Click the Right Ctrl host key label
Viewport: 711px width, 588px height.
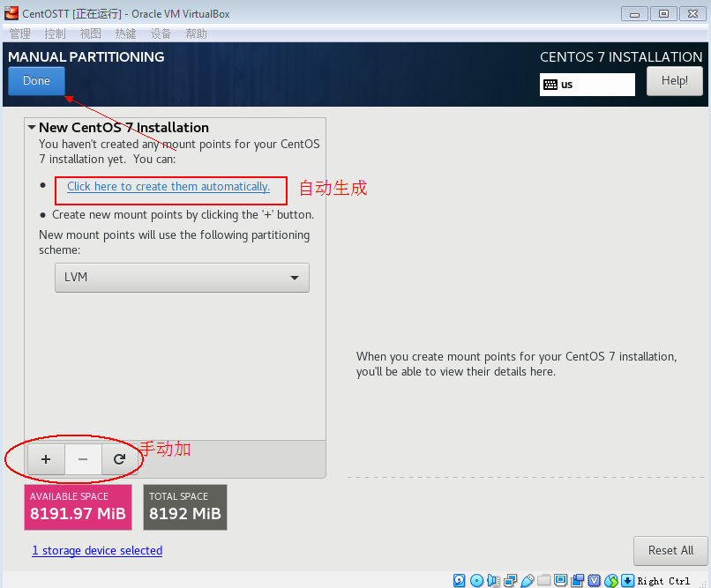point(663,581)
